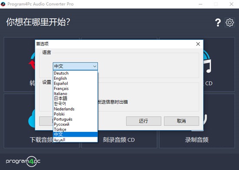This screenshot has height=170, width=239.
Task: Select العربية from the language list
Action: 75,140
